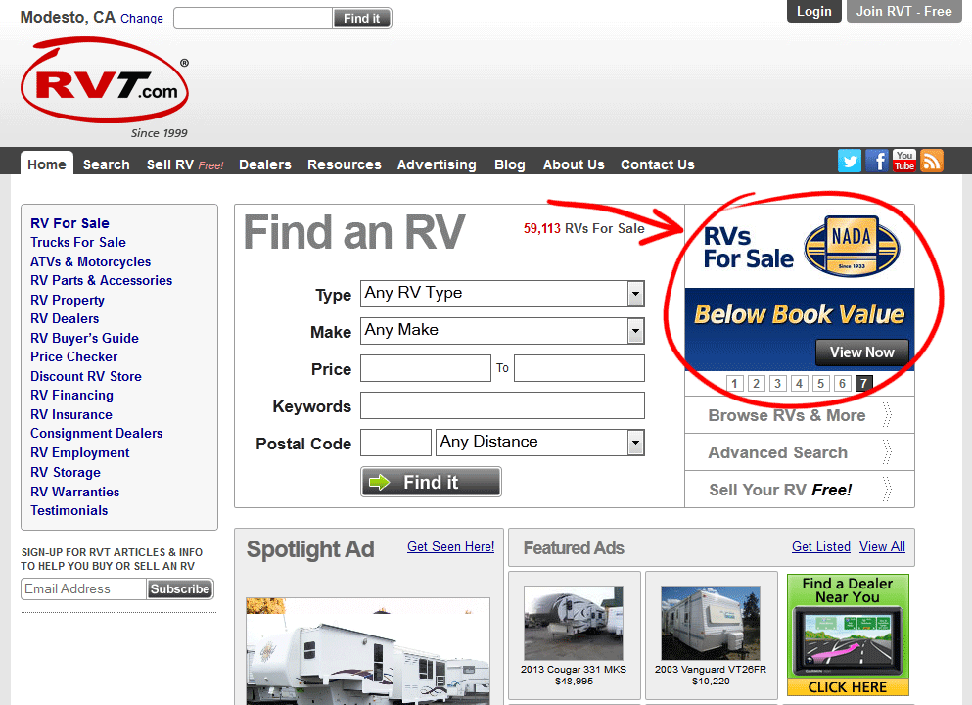
Task: Open RV Property link
Action: click(68, 300)
